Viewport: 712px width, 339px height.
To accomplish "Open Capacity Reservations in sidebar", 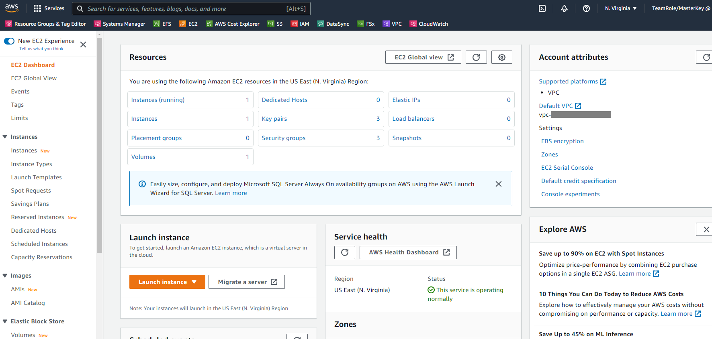I will 42,257.
